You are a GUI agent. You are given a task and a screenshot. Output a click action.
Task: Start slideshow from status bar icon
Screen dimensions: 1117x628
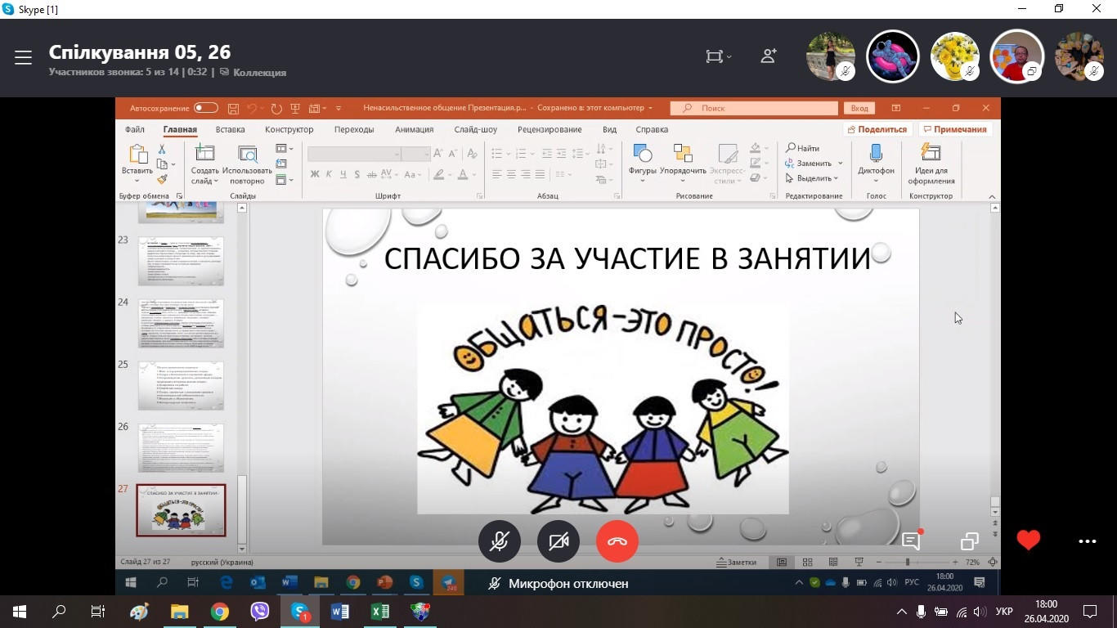[859, 563]
